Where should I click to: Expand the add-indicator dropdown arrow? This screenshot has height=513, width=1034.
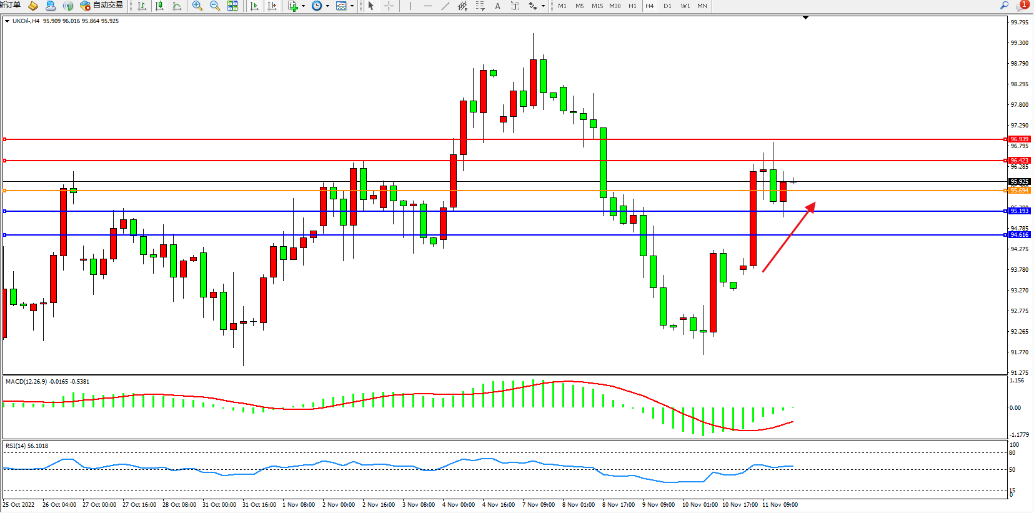(x=304, y=6)
